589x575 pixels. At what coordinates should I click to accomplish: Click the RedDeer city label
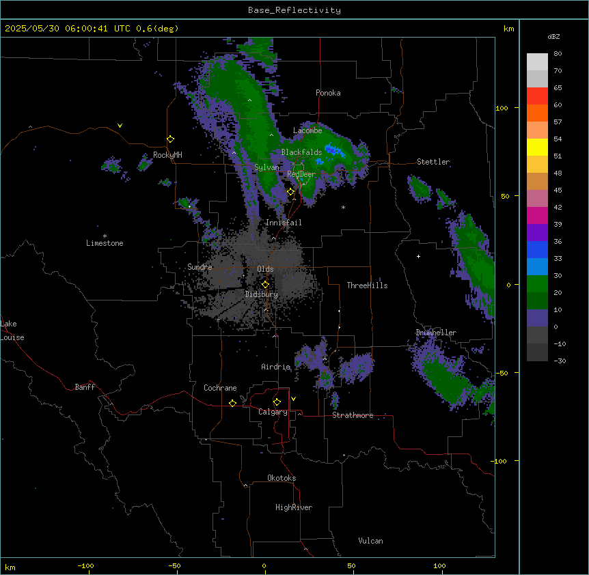pos(301,174)
